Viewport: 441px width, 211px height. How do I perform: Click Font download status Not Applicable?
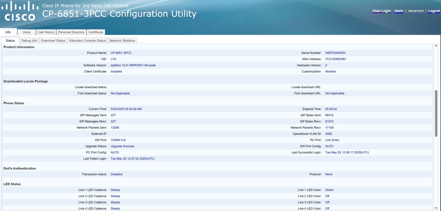coord(120,94)
